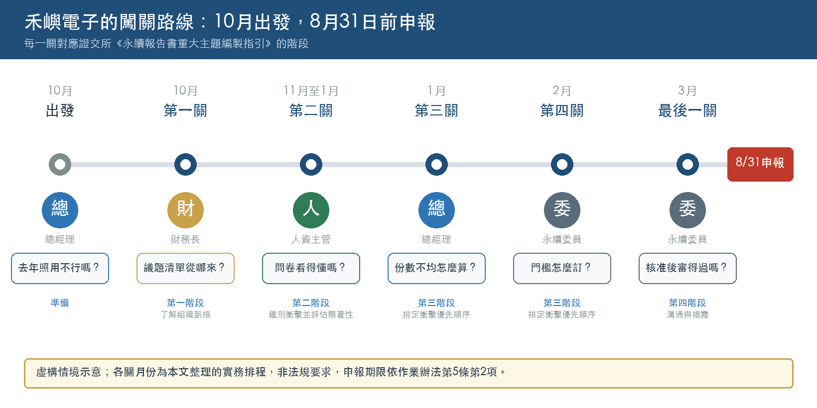Screen dimensions: 817x408
Task: Click the 3月 month label
Action: pos(687,91)
